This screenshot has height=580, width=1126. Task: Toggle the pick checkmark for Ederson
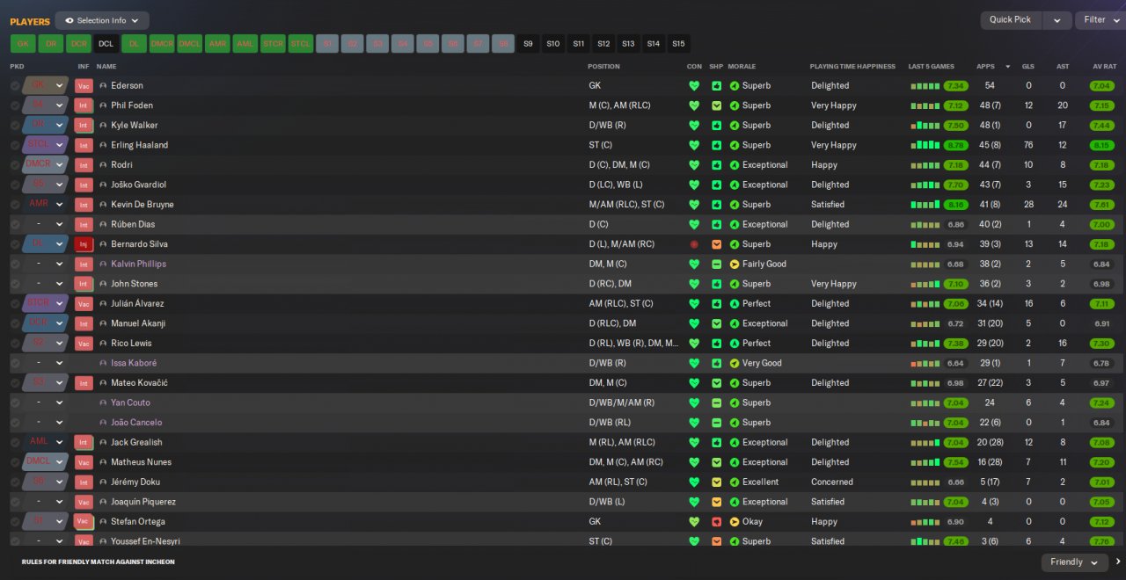15,86
